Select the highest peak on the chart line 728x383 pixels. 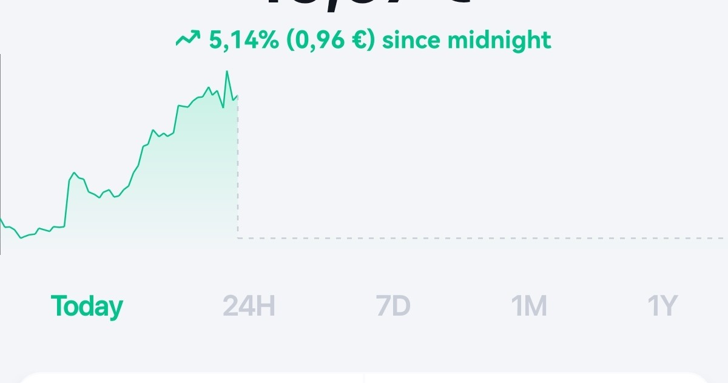[227, 72]
